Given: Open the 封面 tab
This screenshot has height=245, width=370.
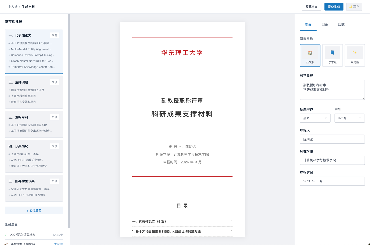Looking at the screenshot, I should coord(308,25).
